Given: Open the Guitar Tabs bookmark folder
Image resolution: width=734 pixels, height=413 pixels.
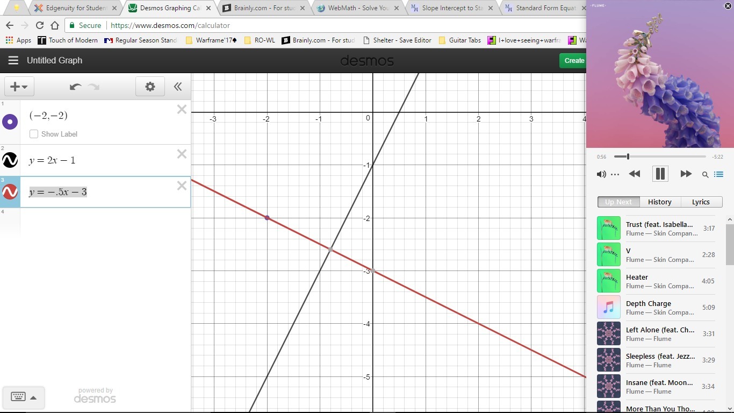Looking at the screenshot, I should tap(460, 40).
